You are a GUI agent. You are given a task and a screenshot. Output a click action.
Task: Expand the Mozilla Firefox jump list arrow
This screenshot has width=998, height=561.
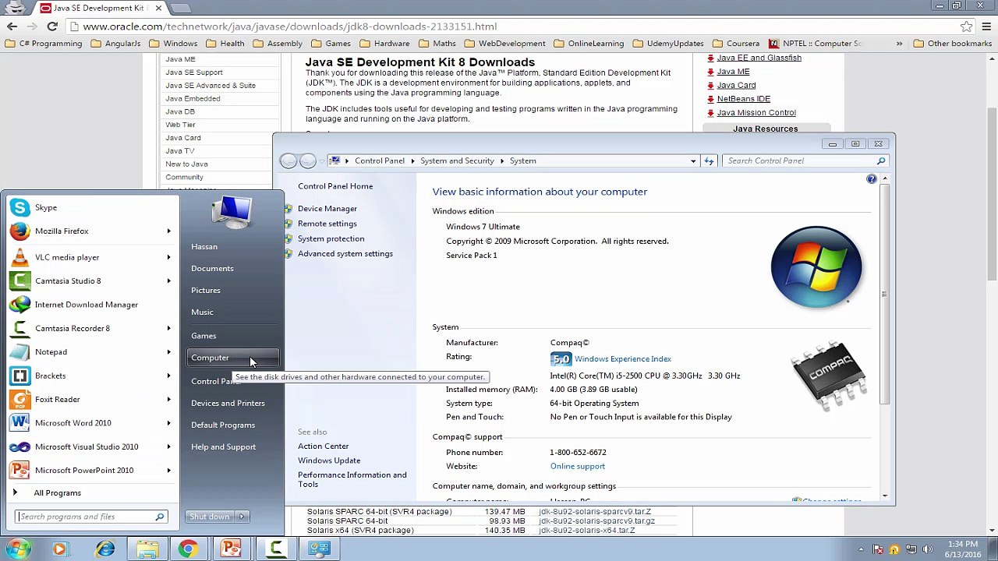click(x=168, y=231)
